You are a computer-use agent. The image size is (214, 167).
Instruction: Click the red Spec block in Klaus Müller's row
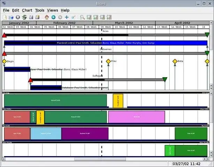click(x=17, y=117)
